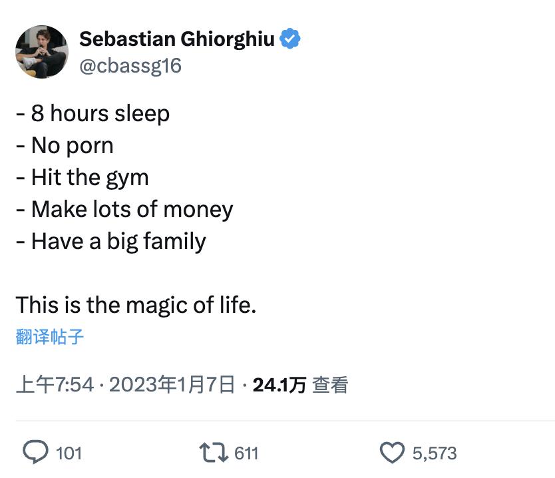Click the blue verified badge
The width and height of the screenshot is (555, 478).
point(289,39)
